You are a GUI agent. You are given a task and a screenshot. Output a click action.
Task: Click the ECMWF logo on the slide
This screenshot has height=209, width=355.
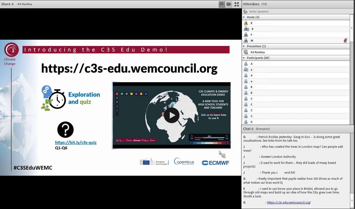coord(215,163)
